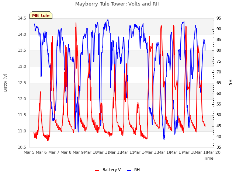Click the Mar 8 date tick label
Screen dimensions: 236x177
[x=66, y=152]
